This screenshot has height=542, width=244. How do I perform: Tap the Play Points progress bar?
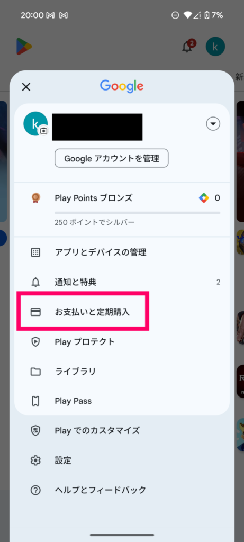tap(137, 213)
